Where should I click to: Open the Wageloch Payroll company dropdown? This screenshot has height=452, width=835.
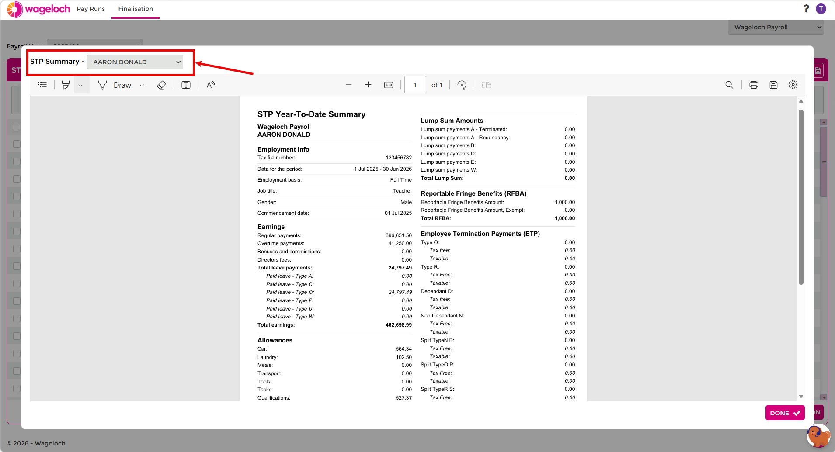click(776, 27)
